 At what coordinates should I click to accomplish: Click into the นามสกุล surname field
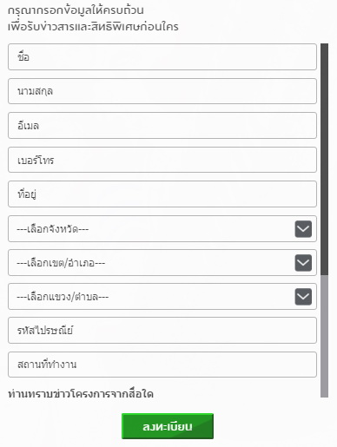[162, 91]
